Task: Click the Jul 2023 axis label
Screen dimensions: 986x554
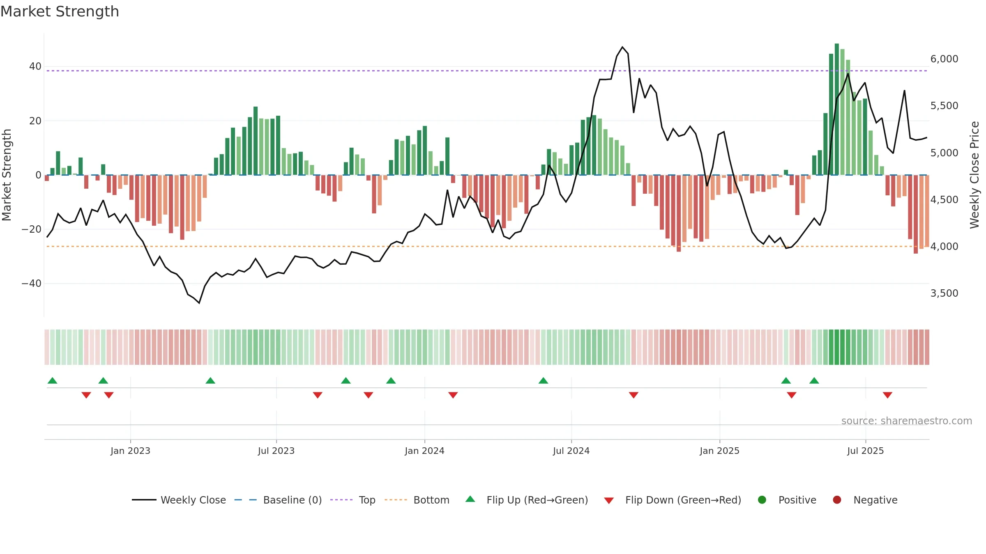Action: 276,451
